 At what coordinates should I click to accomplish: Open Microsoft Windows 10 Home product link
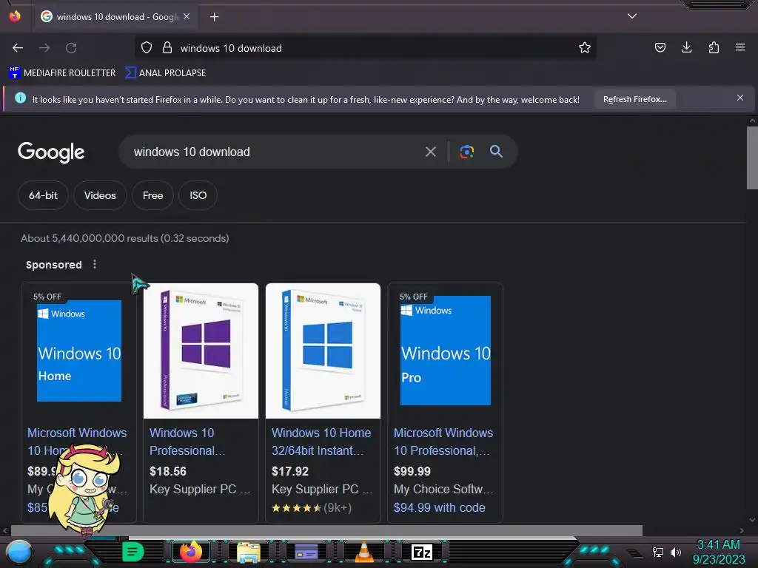click(77, 442)
